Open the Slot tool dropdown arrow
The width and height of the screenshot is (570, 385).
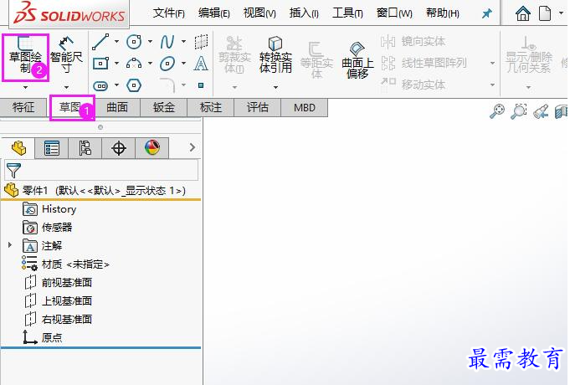pos(116,85)
